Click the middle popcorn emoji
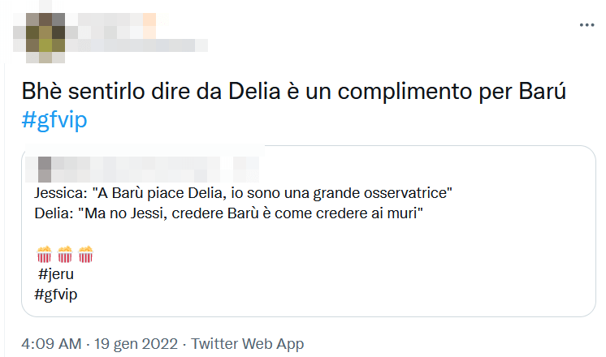Viewport: 606px width, 357px height. (x=65, y=255)
